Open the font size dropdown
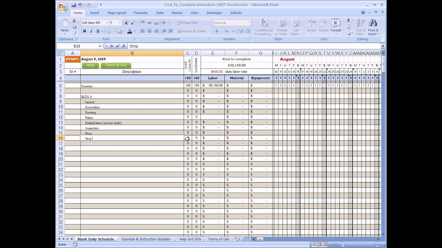The width and height of the screenshot is (442, 248). (x=120, y=23)
